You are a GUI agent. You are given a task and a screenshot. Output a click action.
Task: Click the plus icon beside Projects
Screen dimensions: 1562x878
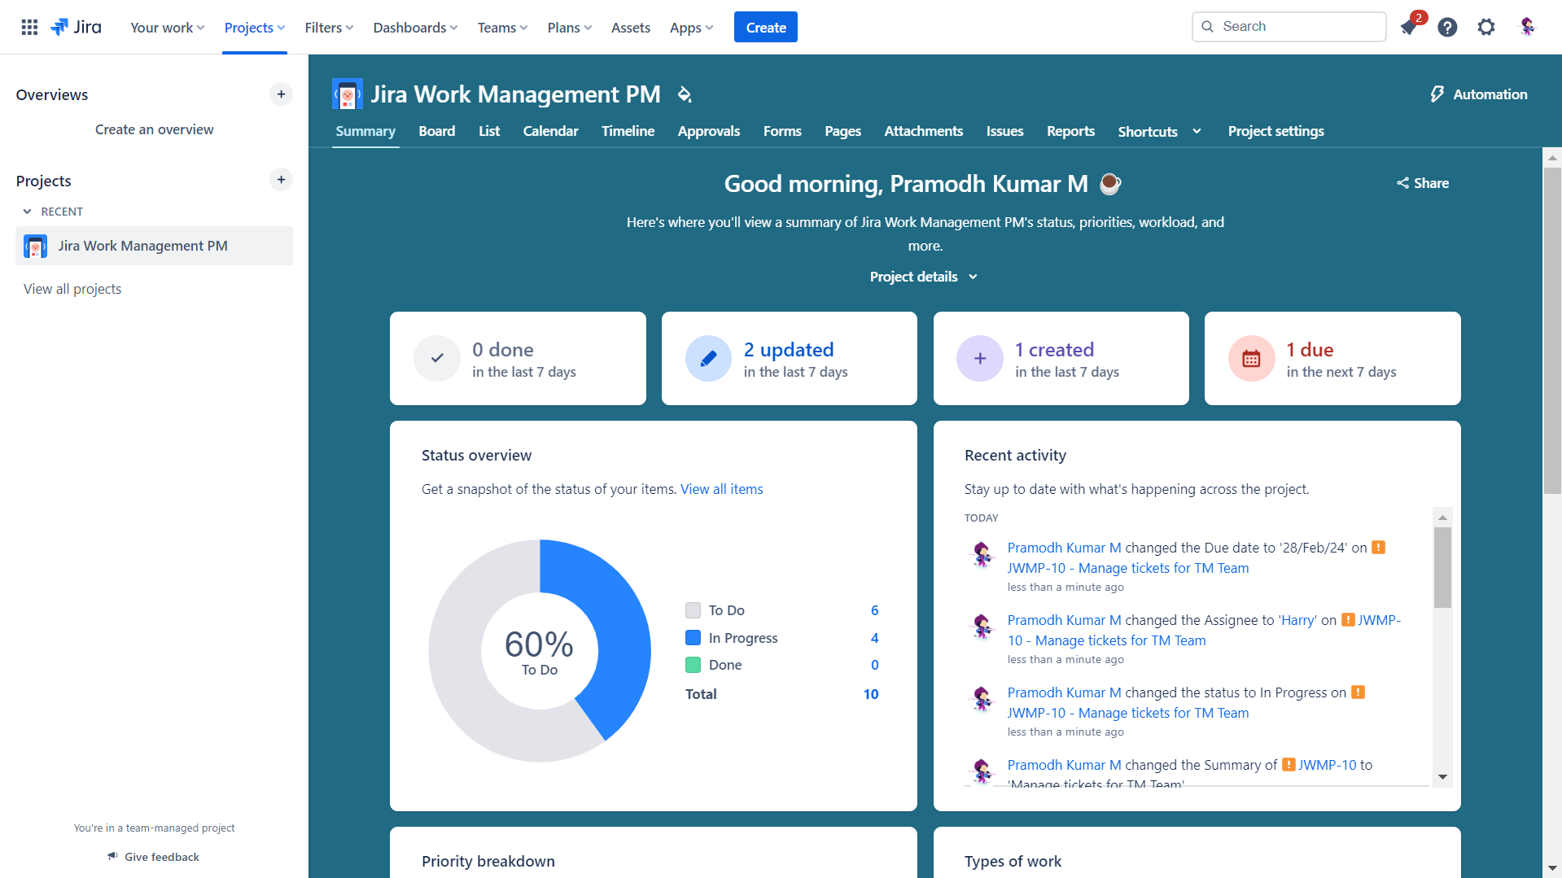click(281, 180)
